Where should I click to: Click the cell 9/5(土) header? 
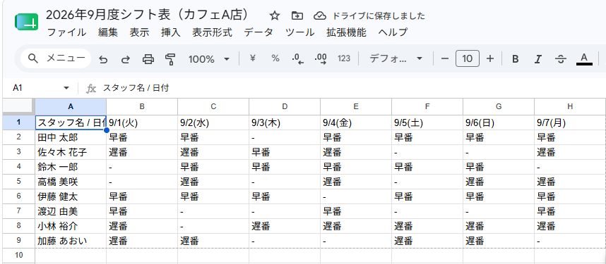click(427, 122)
